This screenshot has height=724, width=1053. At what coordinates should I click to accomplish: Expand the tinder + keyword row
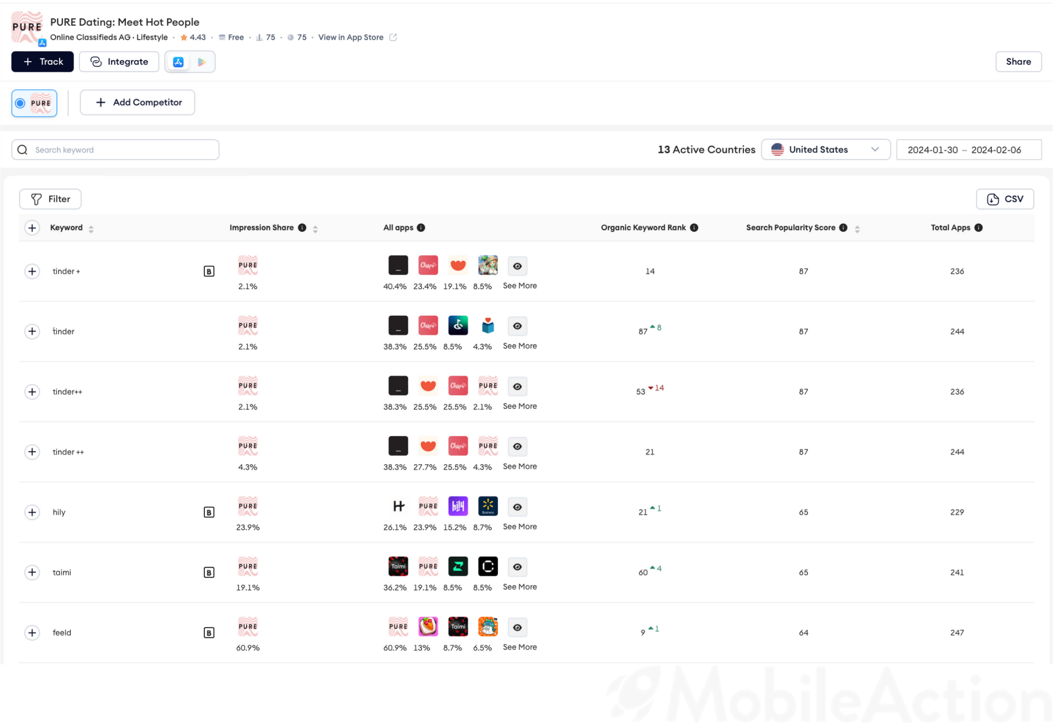click(32, 271)
